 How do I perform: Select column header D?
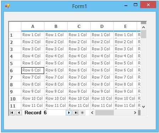(x=102, y=27)
